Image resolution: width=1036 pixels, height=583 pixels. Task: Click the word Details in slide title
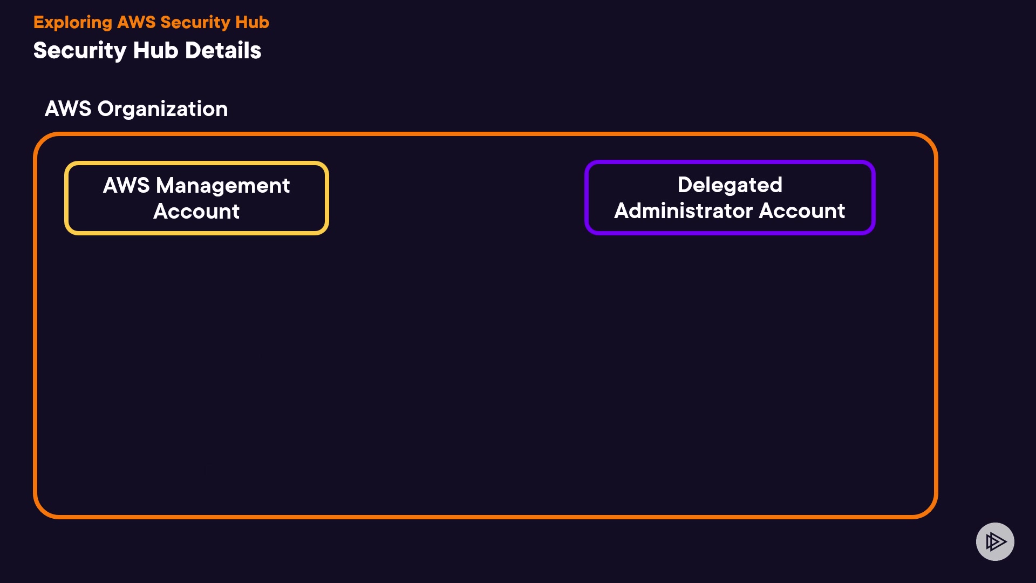point(223,50)
